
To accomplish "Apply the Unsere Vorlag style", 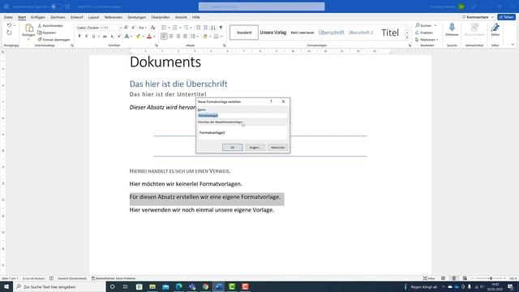I will [x=273, y=32].
